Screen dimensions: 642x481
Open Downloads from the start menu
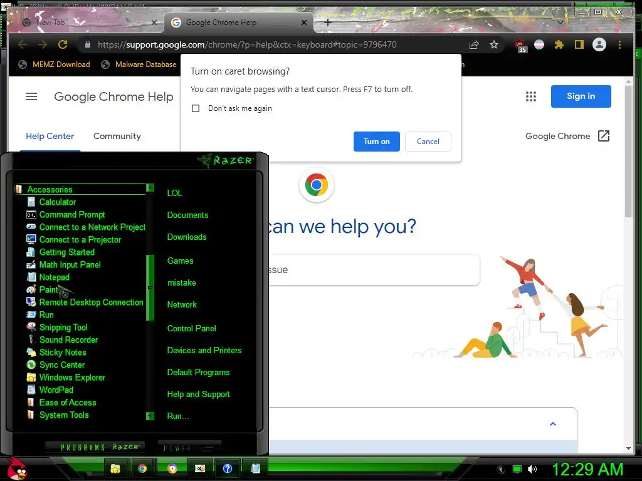[187, 237]
